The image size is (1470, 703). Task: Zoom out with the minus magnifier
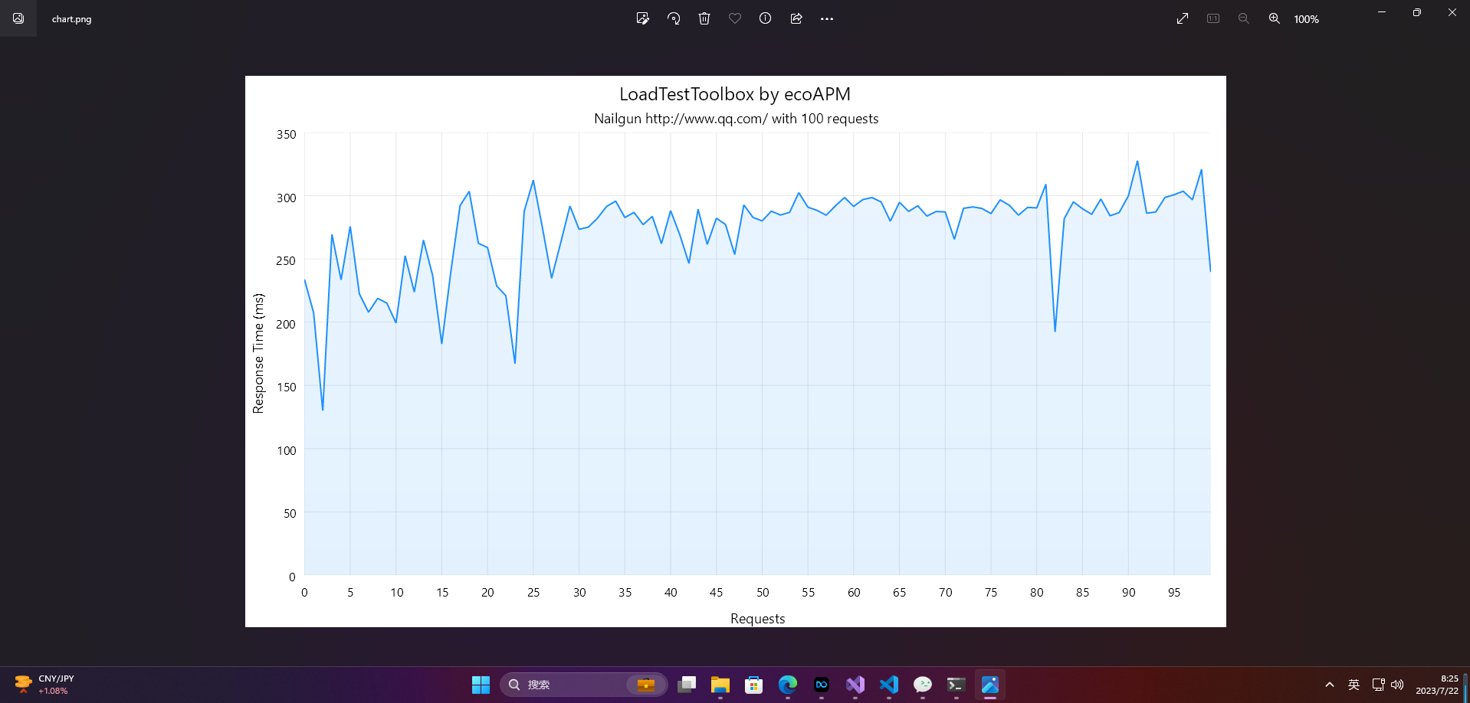point(1244,18)
